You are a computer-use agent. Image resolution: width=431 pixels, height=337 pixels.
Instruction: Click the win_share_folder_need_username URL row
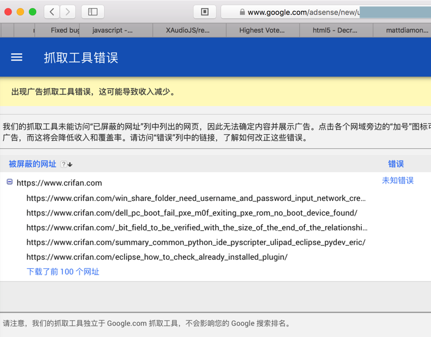pos(196,199)
